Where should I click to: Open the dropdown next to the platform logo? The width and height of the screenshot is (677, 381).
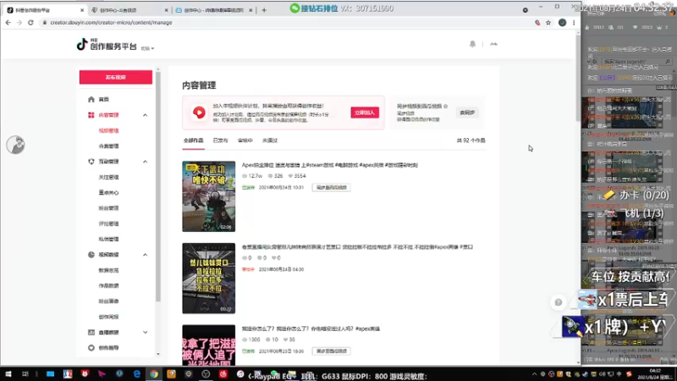[147, 48]
